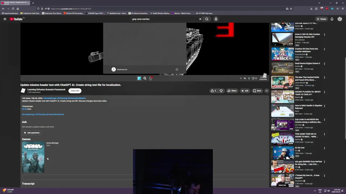Click the address bar URL
This screenshot has height=194, width=346.
pos(71,9)
